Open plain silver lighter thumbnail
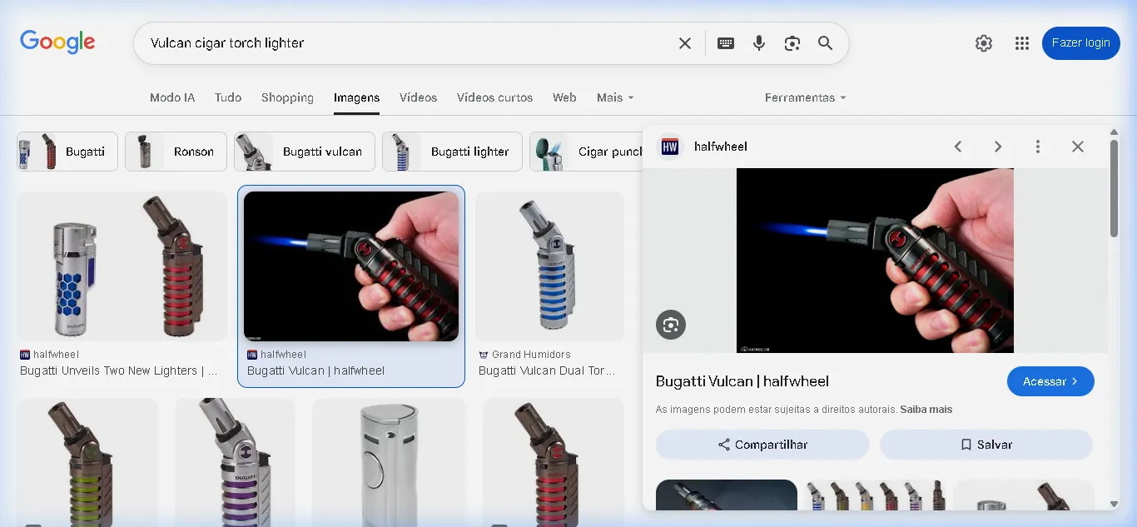This screenshot has height=527, width=1137. click(x=389, y=462)
